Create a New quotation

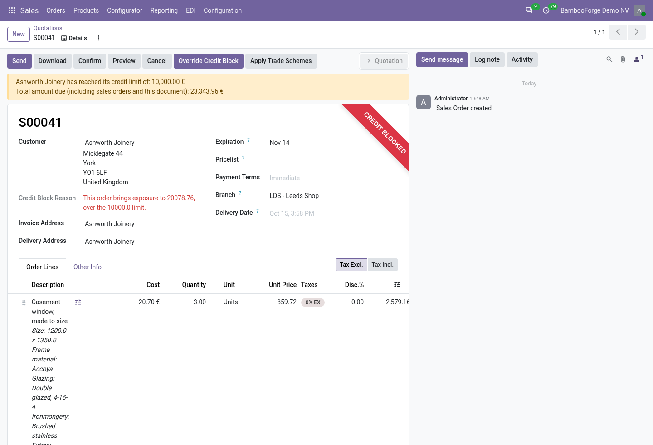click(x=19, y=34)
